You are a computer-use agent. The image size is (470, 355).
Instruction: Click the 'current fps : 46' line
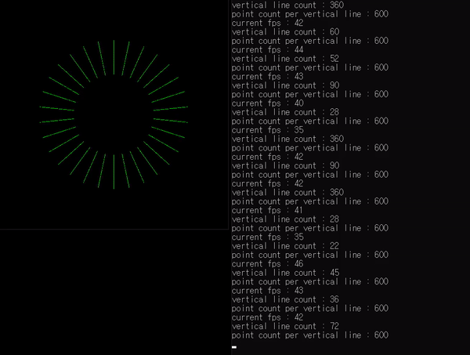click(x=268, y=264)
